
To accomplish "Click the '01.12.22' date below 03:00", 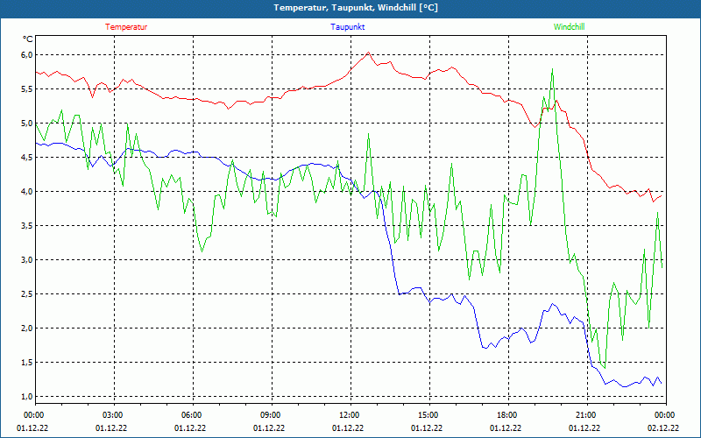I will 111,427.
